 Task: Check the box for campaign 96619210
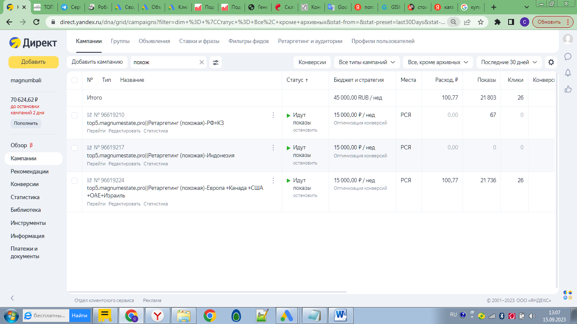pos(75,115)
